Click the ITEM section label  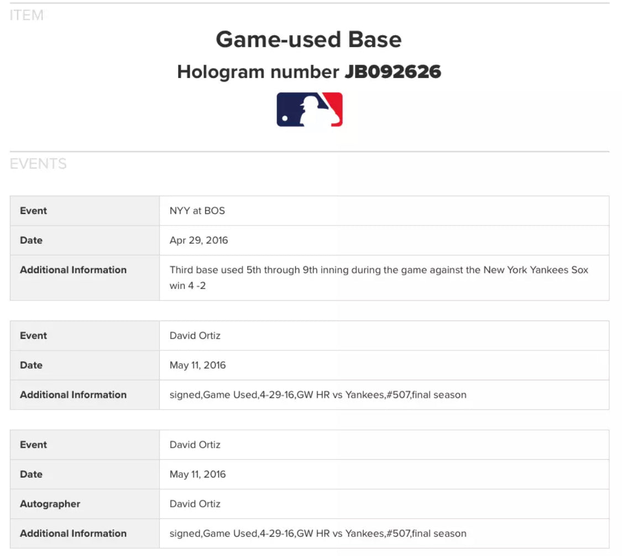coord(27,15)
